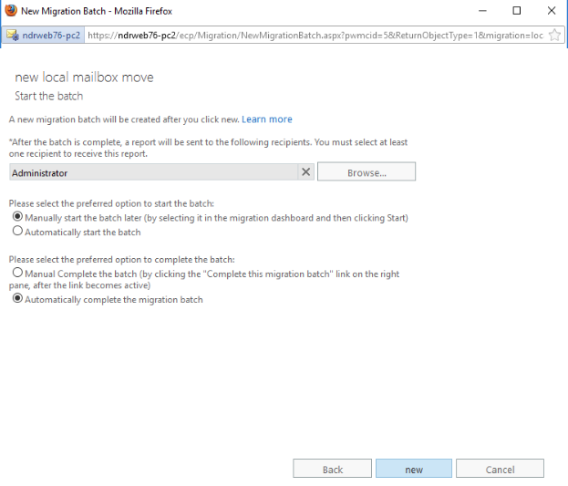Click the Firefox logo in title bar
The width and height of the screenshot is (568, 486).
[11, 11]
